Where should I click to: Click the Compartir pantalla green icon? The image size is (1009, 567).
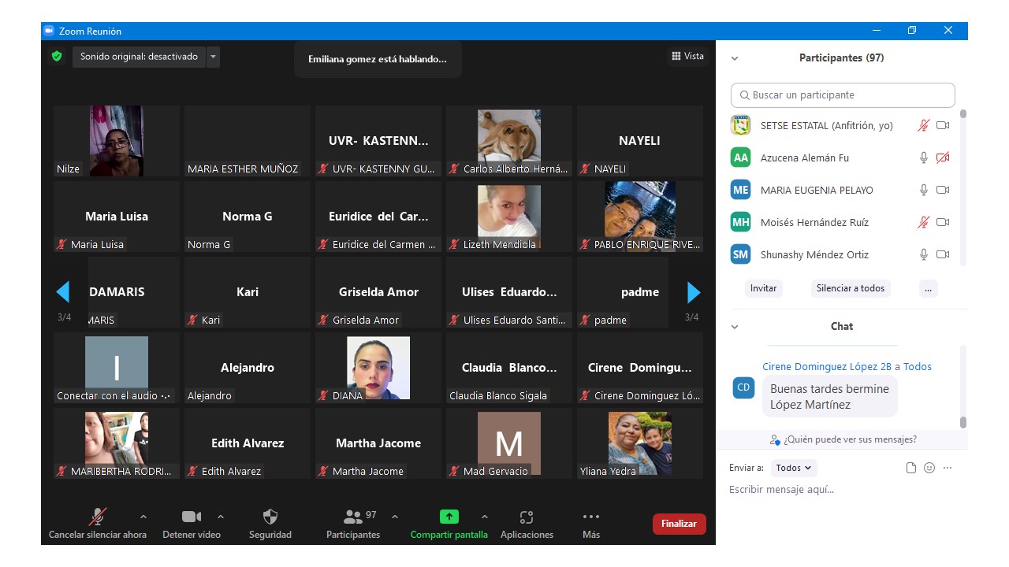(x=449, y=517)
